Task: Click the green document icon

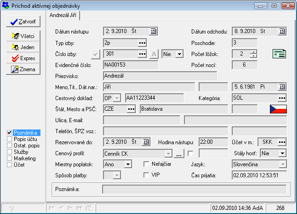Action: click(280, 54)
